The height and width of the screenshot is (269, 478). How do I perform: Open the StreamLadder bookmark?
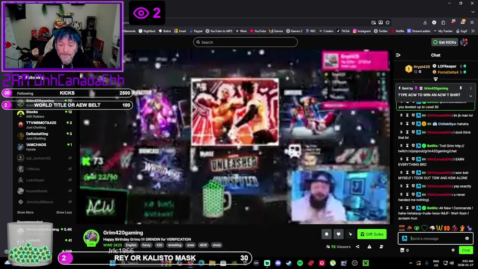pyautogui.click(x=419, y=31)
